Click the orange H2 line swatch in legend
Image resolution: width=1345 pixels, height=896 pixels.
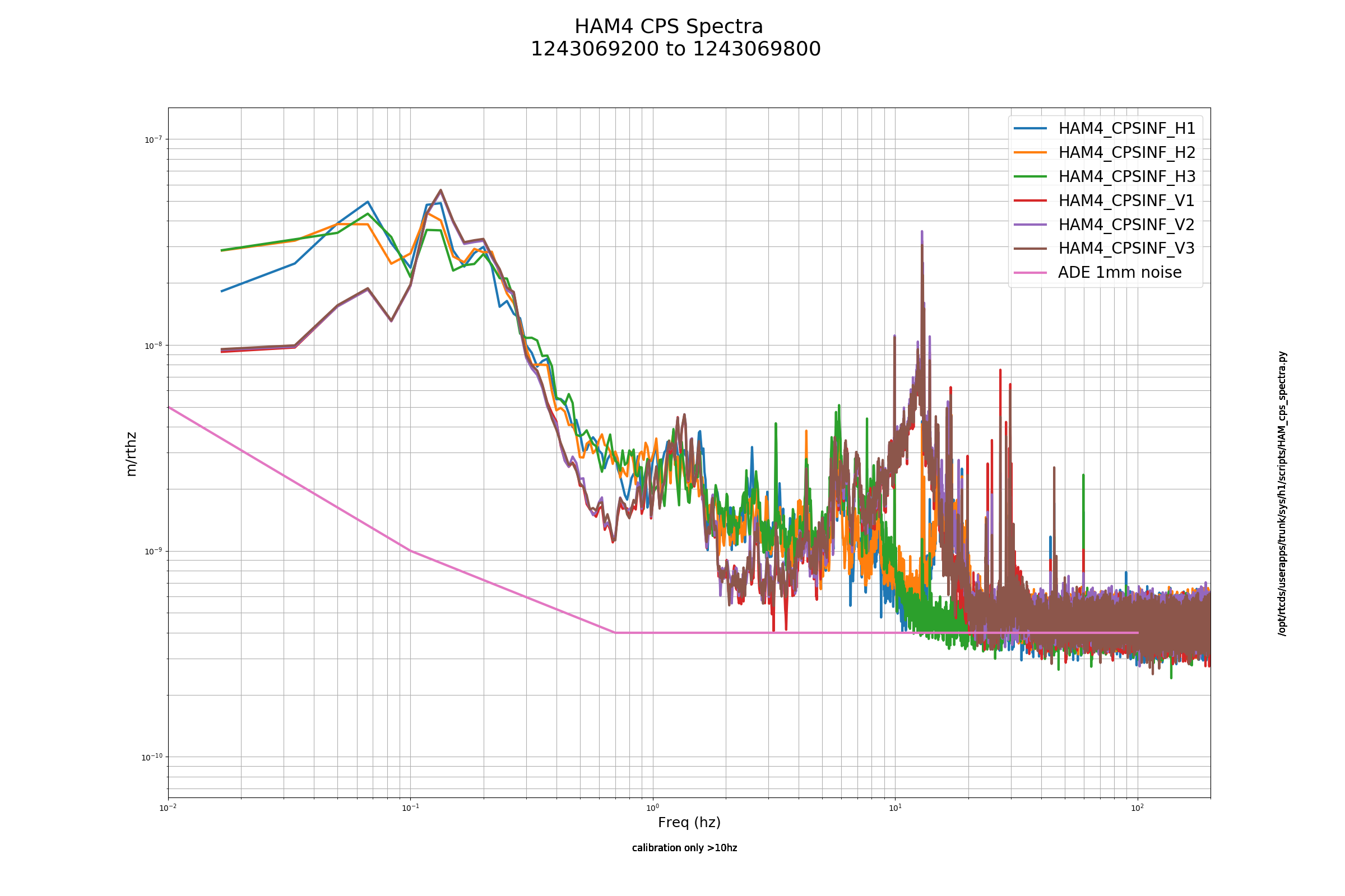[1031, 152]
